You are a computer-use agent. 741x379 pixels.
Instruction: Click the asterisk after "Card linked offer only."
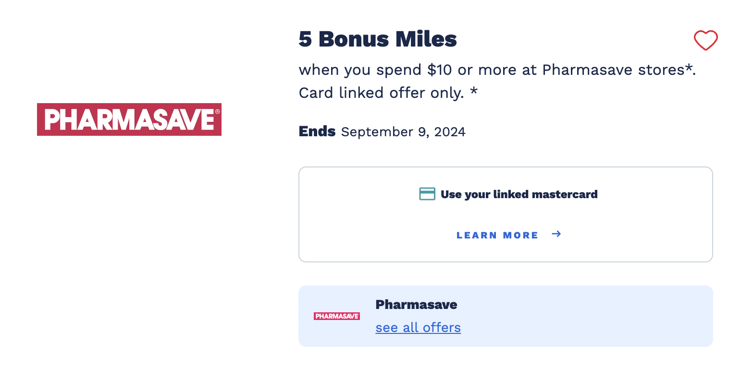tap(474, 91)
